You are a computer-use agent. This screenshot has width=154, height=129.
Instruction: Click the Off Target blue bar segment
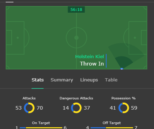(98, 128)
